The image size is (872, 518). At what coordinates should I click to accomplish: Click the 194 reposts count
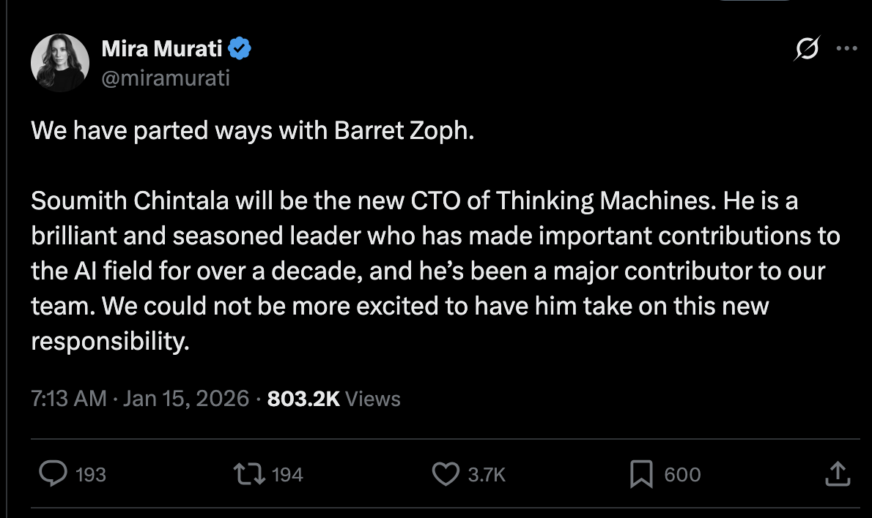(x=287, y=475)
